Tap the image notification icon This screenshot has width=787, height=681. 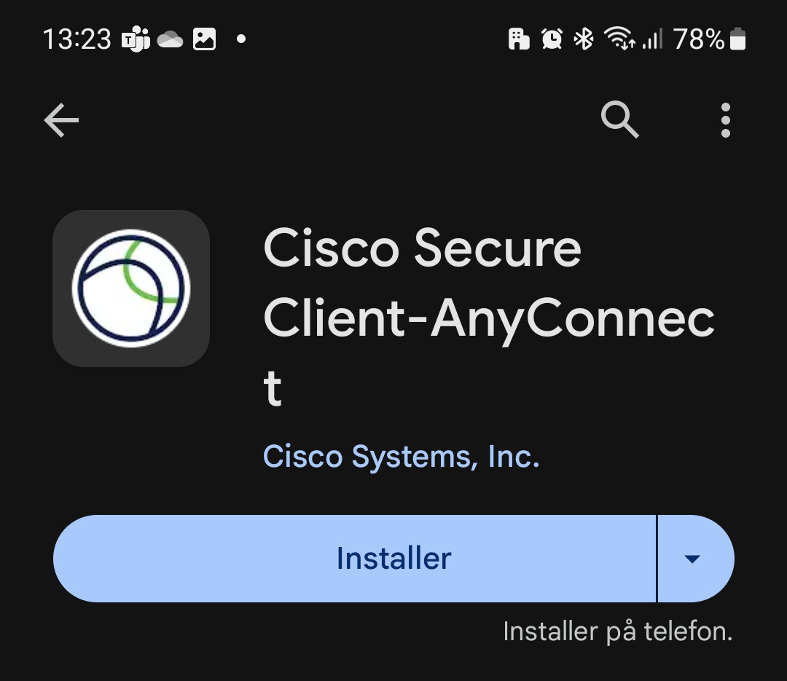point(204,39)
